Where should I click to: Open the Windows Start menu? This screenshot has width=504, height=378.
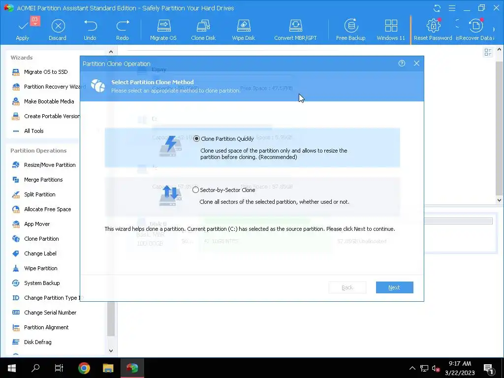(x=12, y=368)
